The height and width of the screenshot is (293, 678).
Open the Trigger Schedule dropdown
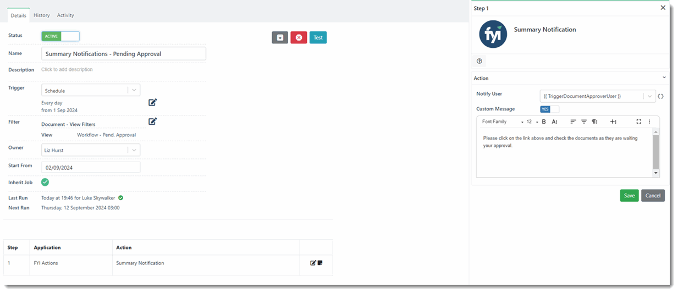91,90
